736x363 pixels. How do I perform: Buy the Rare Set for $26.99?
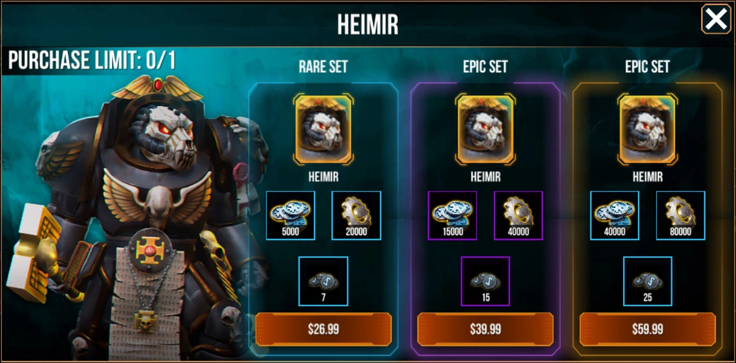pos(323,329)
